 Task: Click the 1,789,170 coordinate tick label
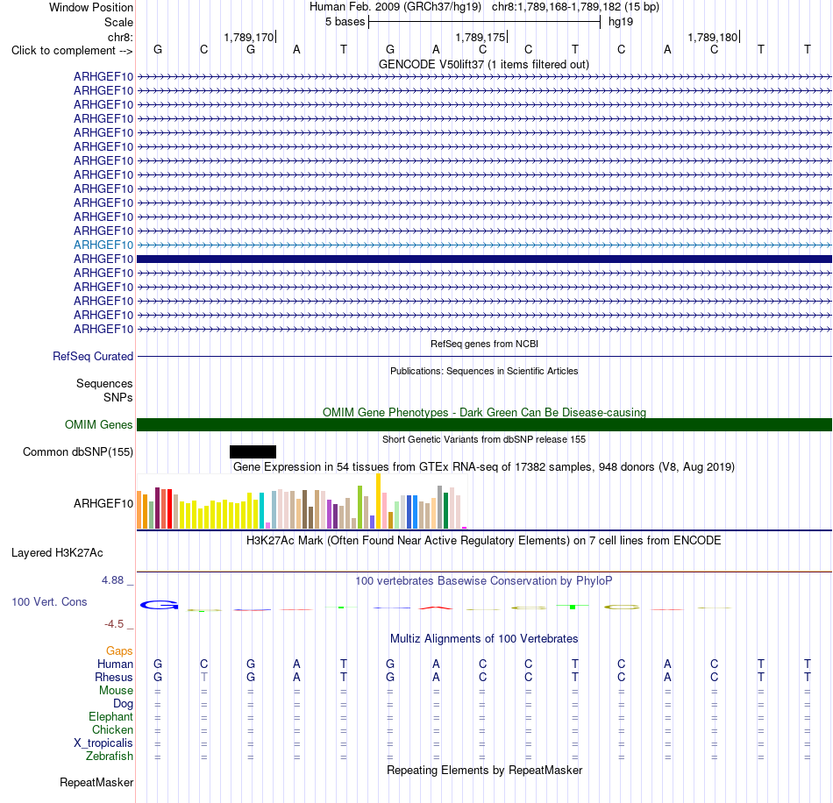click(x=249, y=37)
